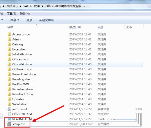Click the setup.exe application icon
The height and width of the screenshot is (128, 151).
coord(9,124)
